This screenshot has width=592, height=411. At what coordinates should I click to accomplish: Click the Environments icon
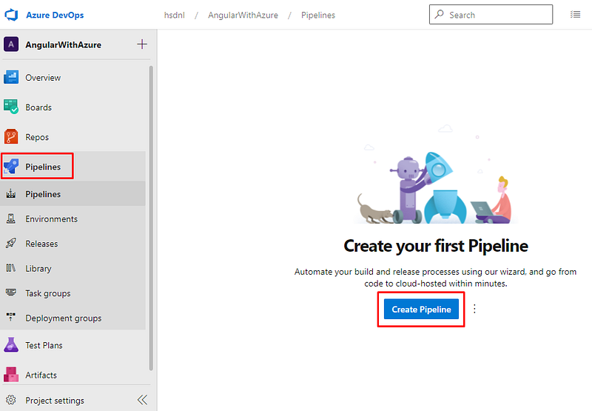click(11, 218)
